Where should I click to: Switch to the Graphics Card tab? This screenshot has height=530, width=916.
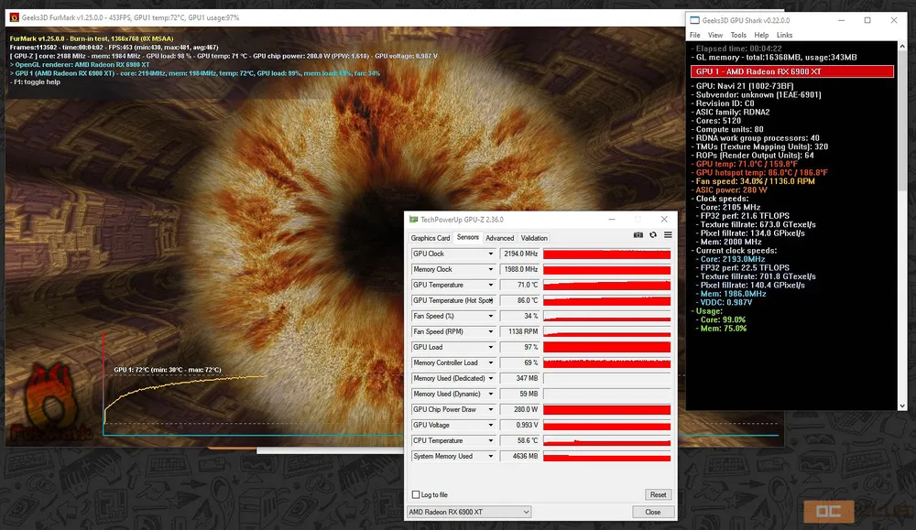pos(431,238)
